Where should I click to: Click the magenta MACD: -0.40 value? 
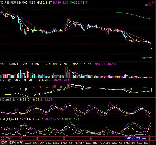point(62,80)
